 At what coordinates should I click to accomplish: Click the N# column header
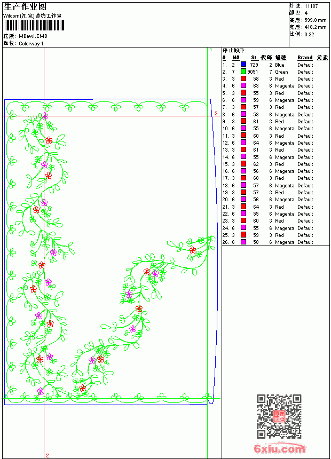coord(236,58)
